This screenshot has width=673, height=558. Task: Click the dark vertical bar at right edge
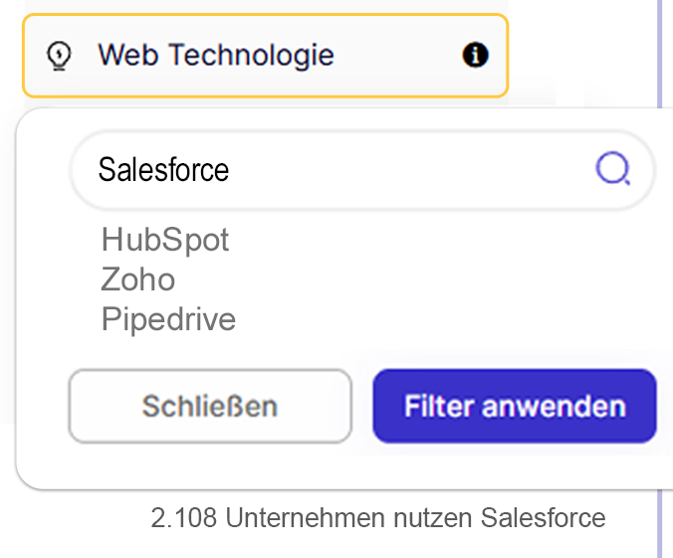pyautogui.click(x=664, y=279)
